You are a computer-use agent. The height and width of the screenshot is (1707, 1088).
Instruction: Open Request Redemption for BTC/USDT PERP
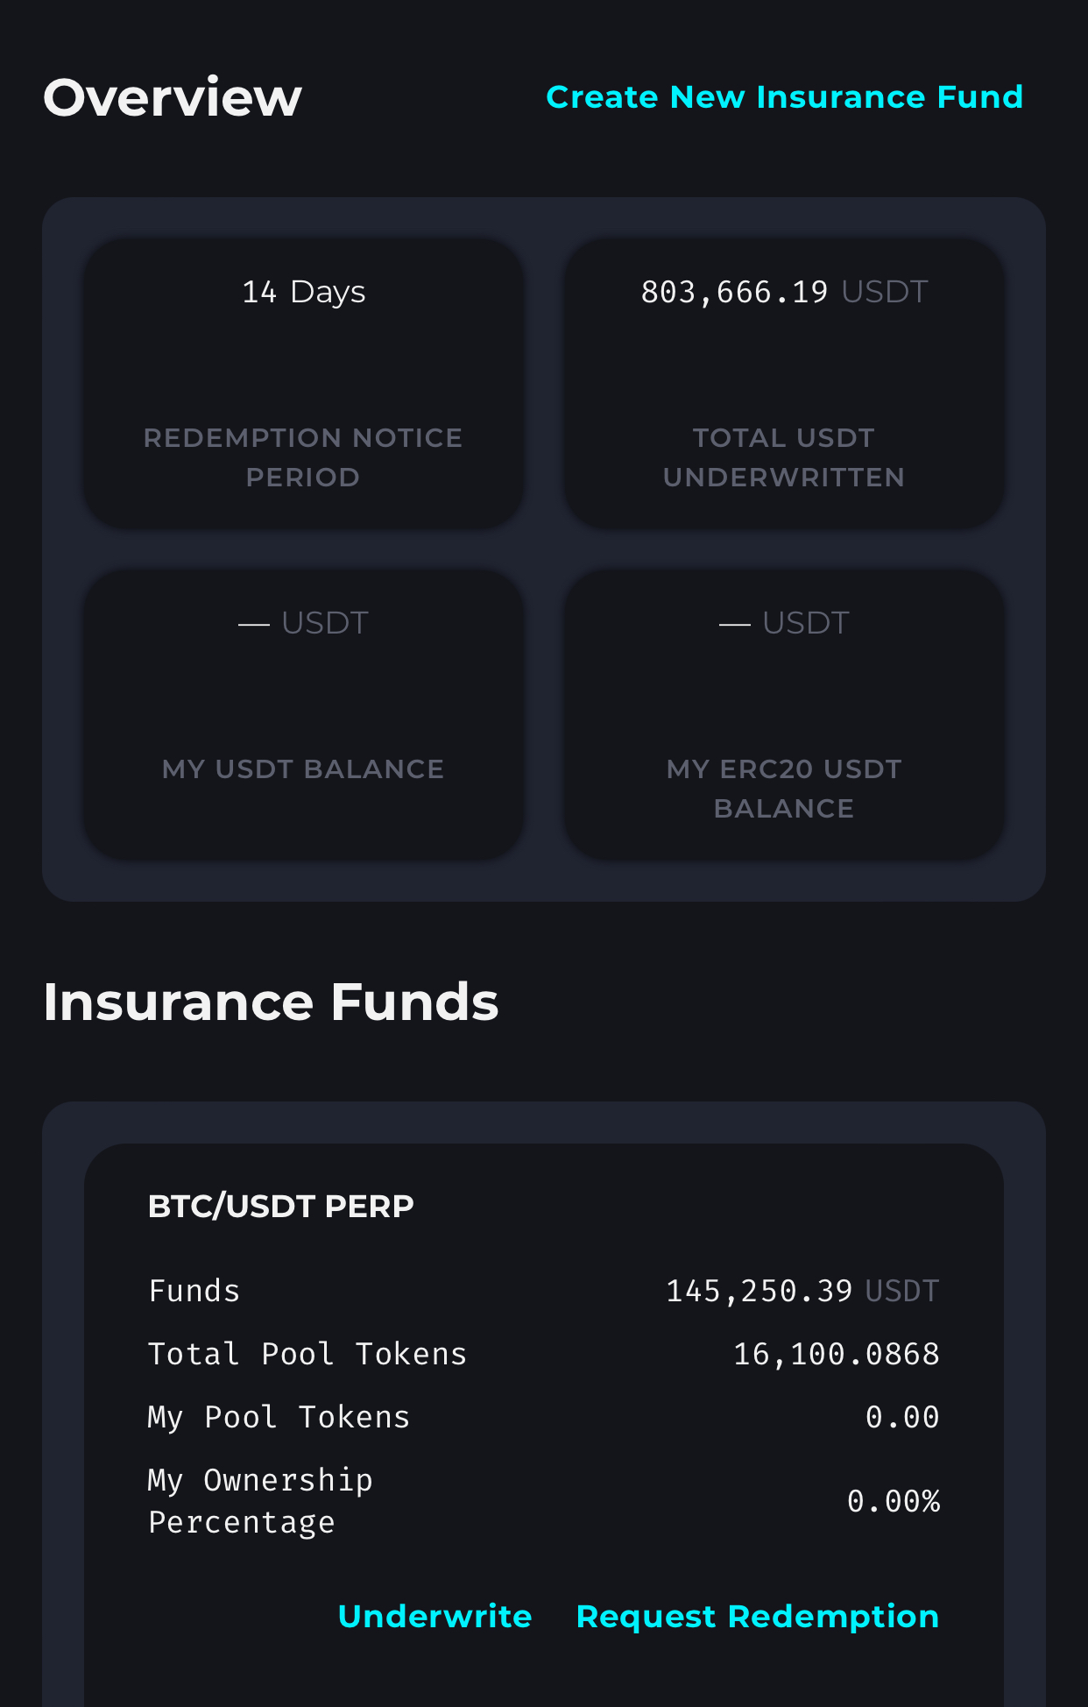coord(757,1616)
